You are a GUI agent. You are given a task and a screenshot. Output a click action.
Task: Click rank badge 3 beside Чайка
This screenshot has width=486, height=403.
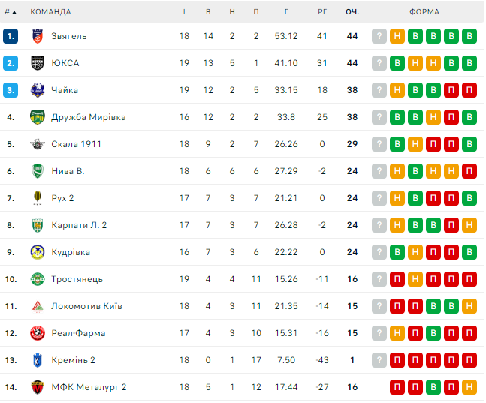click(x=11, y=90)
